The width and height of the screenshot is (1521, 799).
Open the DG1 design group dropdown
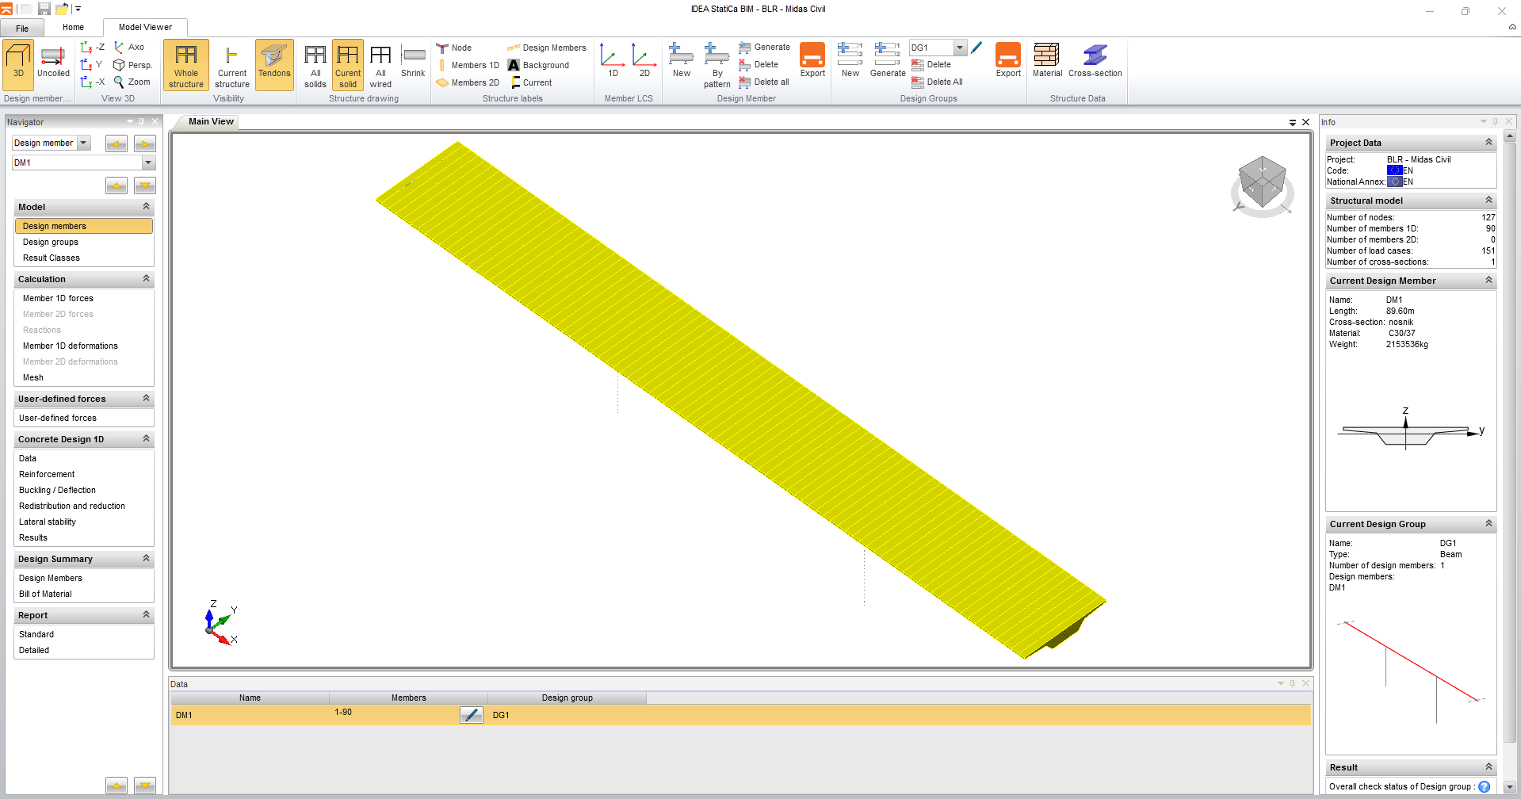(x=960, y=48)
